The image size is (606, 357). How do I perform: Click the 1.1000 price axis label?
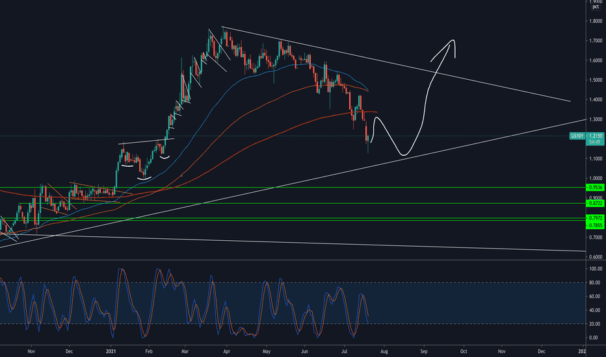pos(596,158)
